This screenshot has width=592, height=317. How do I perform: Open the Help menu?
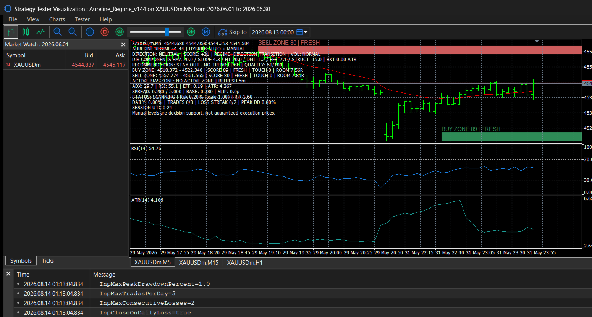pyautogui.click(x=106, y=19)
